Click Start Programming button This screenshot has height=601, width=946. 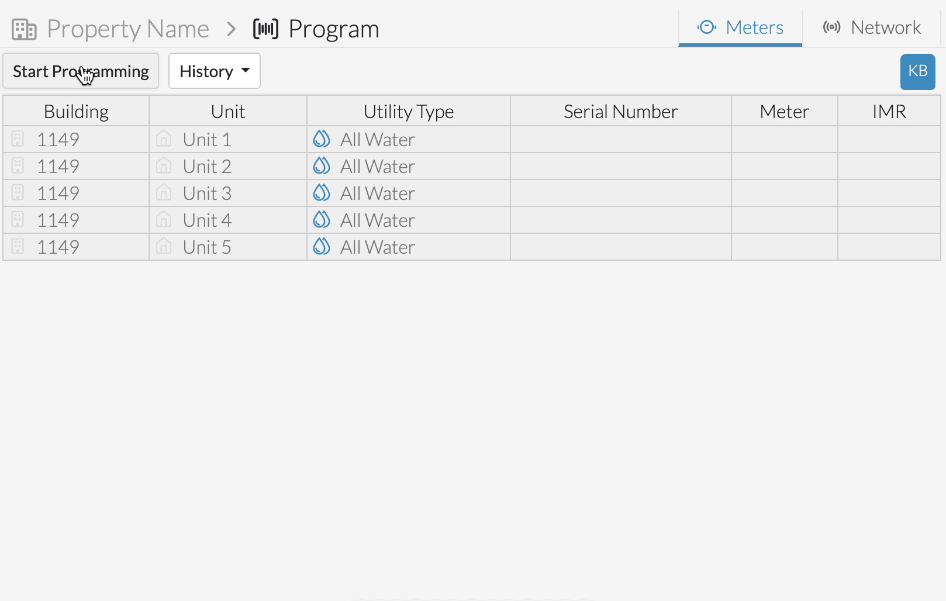(81, 71)
